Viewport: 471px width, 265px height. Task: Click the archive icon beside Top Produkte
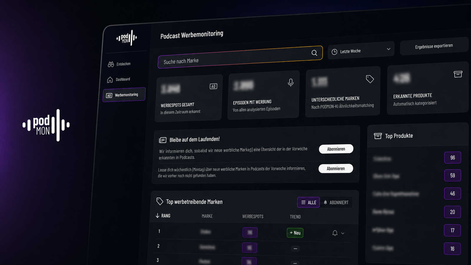(378, 136)
